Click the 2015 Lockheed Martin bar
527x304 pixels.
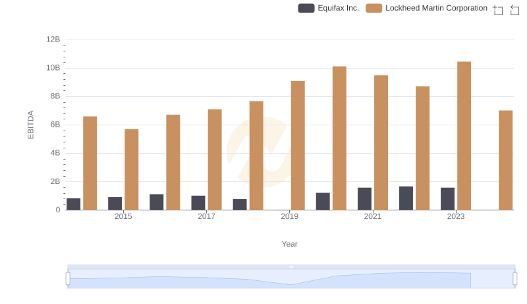131,169
